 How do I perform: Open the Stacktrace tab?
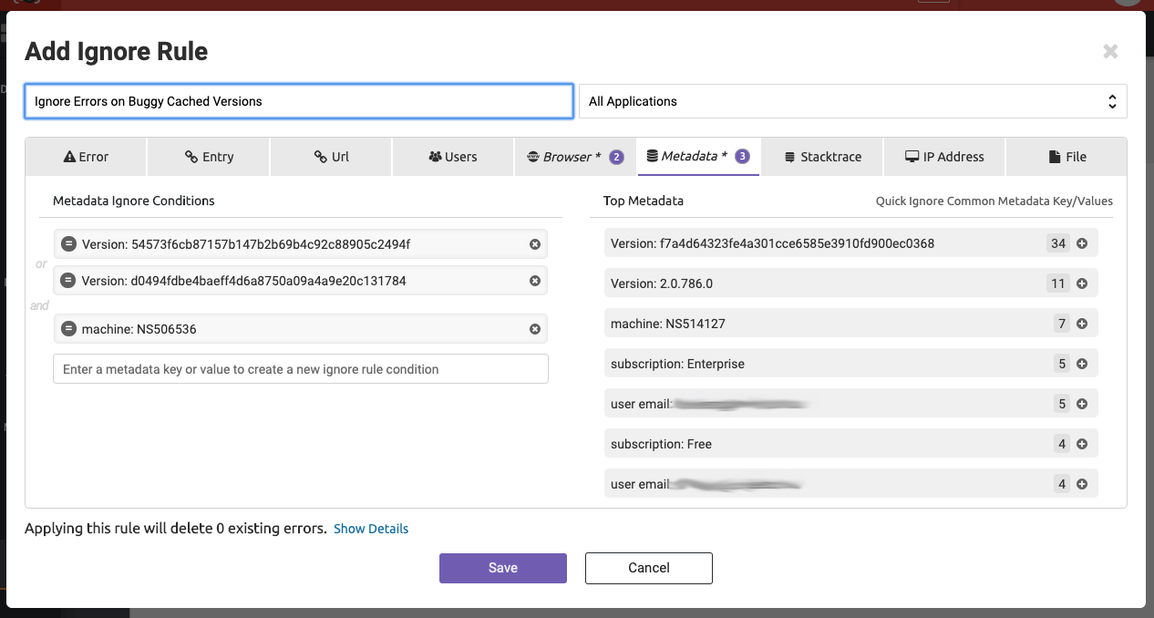(x=823, y=157)
